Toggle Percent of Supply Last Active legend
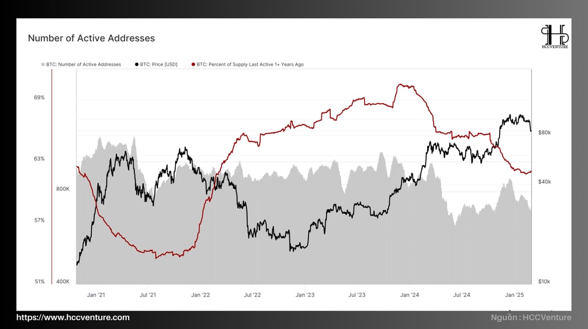This screenshot has width=588, height=329. (247, 64)
